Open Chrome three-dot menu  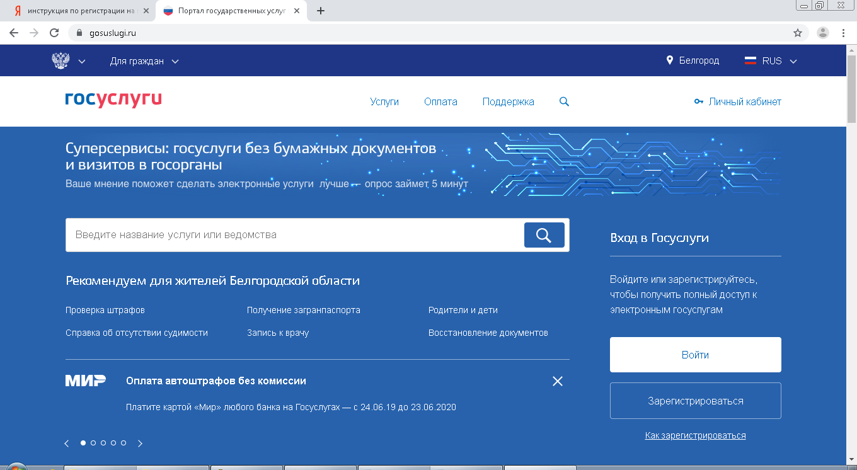tap(843, 33)
